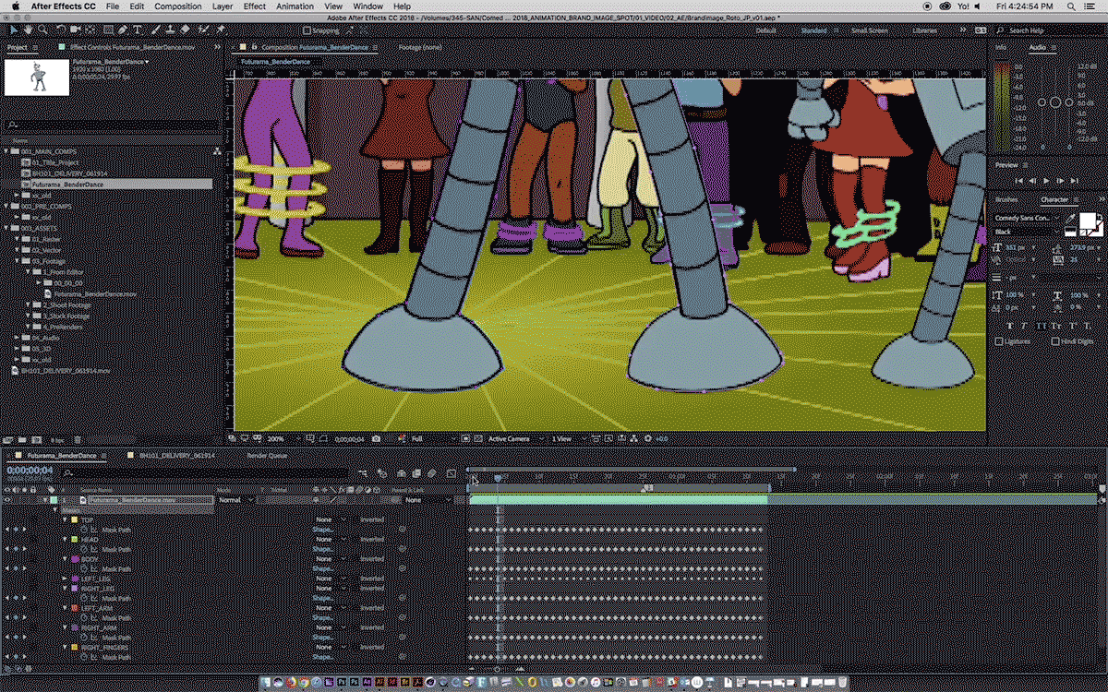The height and width of the screenshot is (692, 1108).
Task: Collapse the Masks property group
Action: pyautogui.click(x=55, y=509)
